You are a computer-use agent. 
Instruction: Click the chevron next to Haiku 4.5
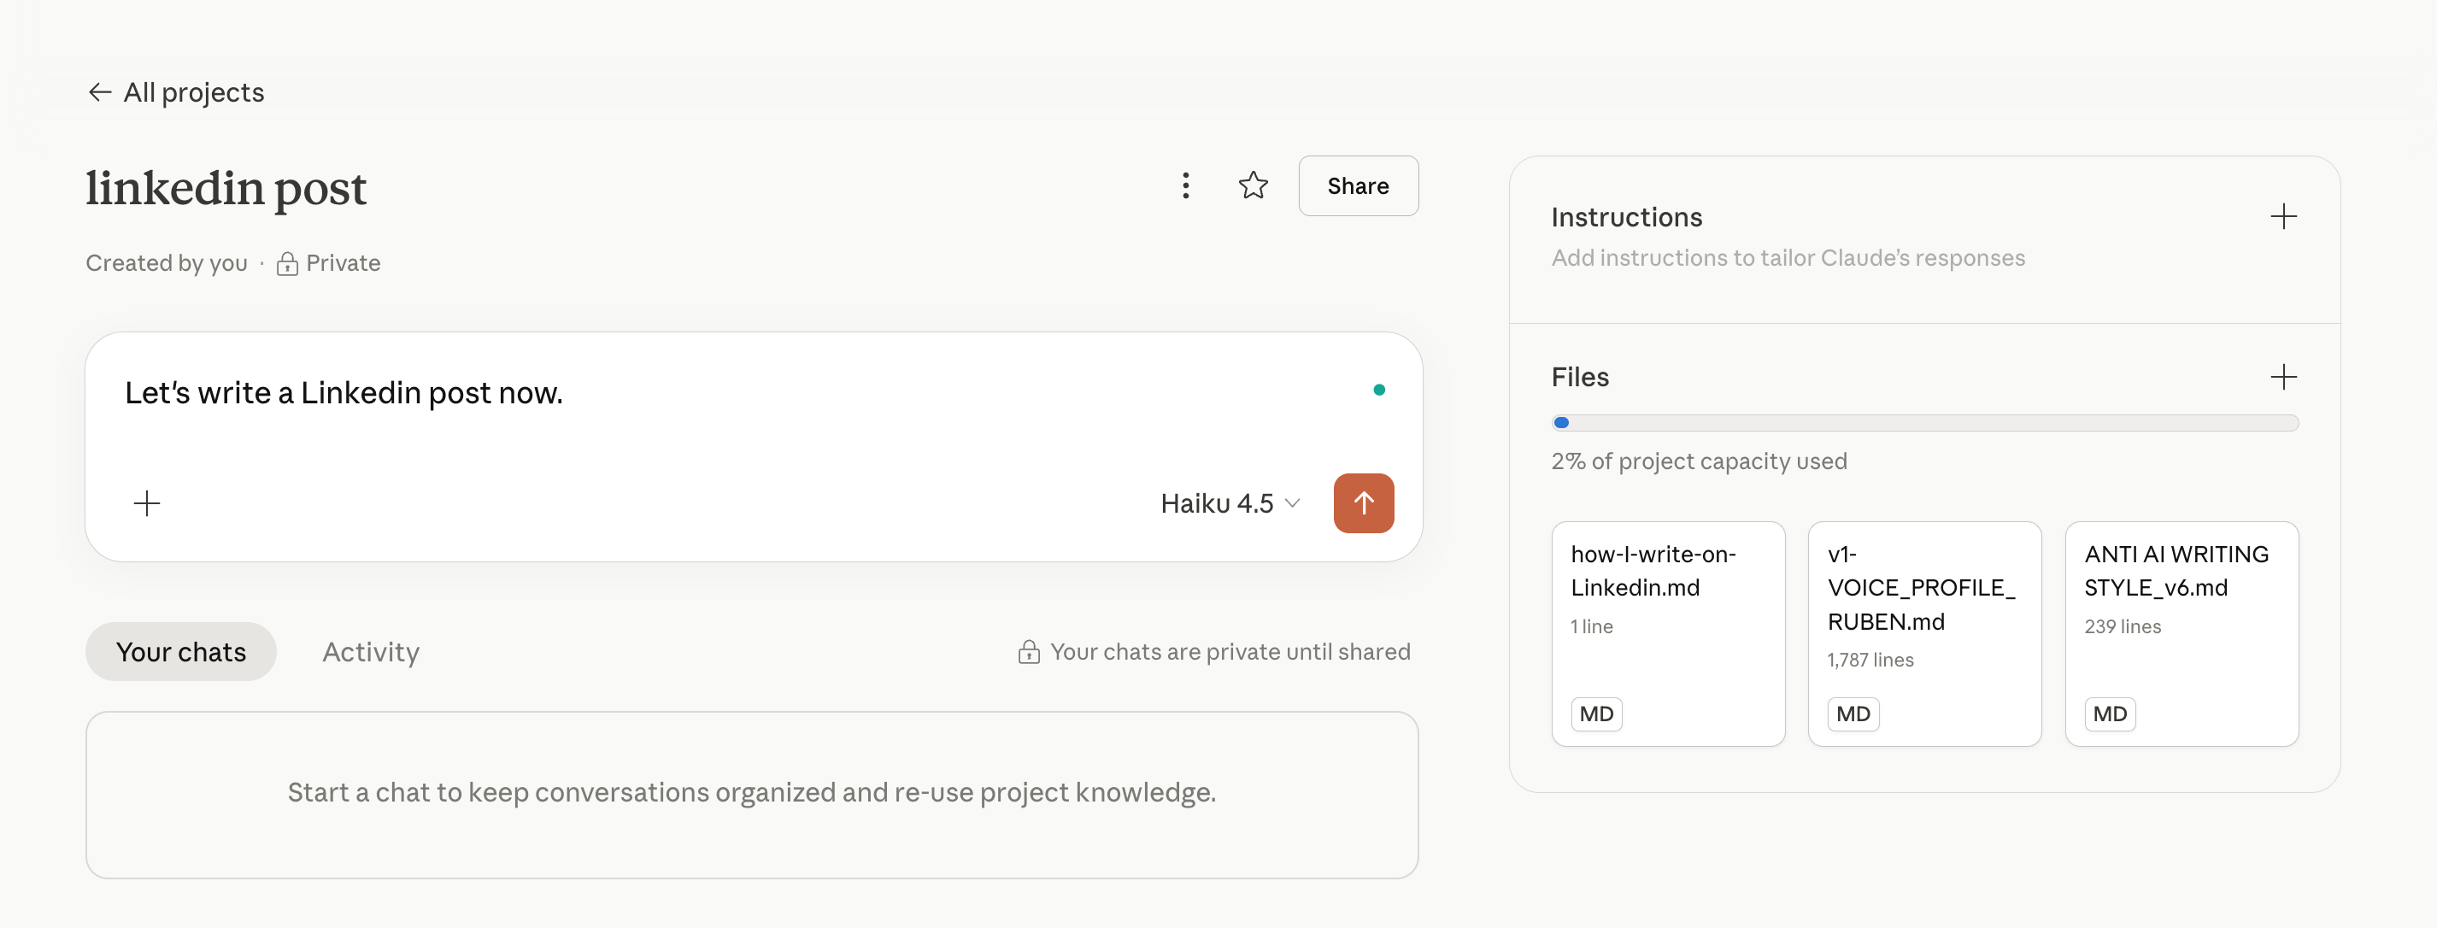click(x=1292, y=503)
